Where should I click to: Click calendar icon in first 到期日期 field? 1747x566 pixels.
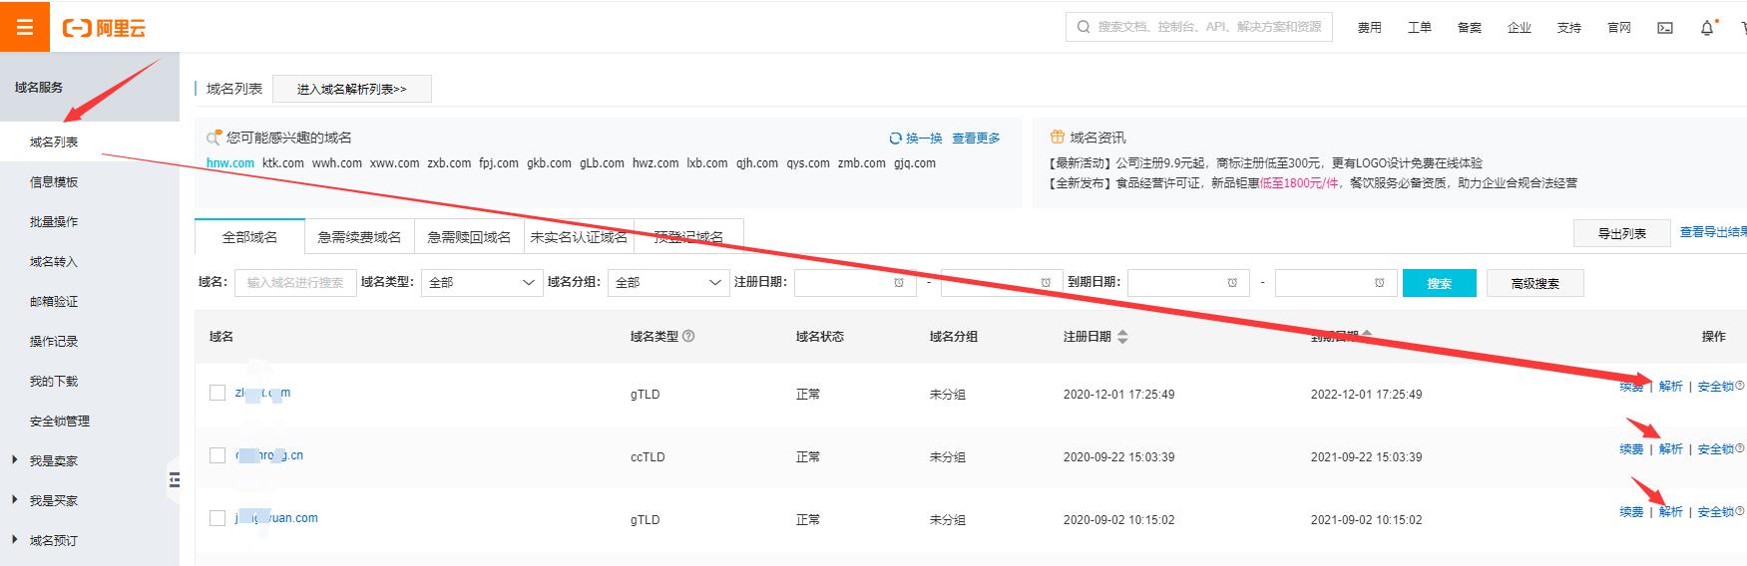1232,283
